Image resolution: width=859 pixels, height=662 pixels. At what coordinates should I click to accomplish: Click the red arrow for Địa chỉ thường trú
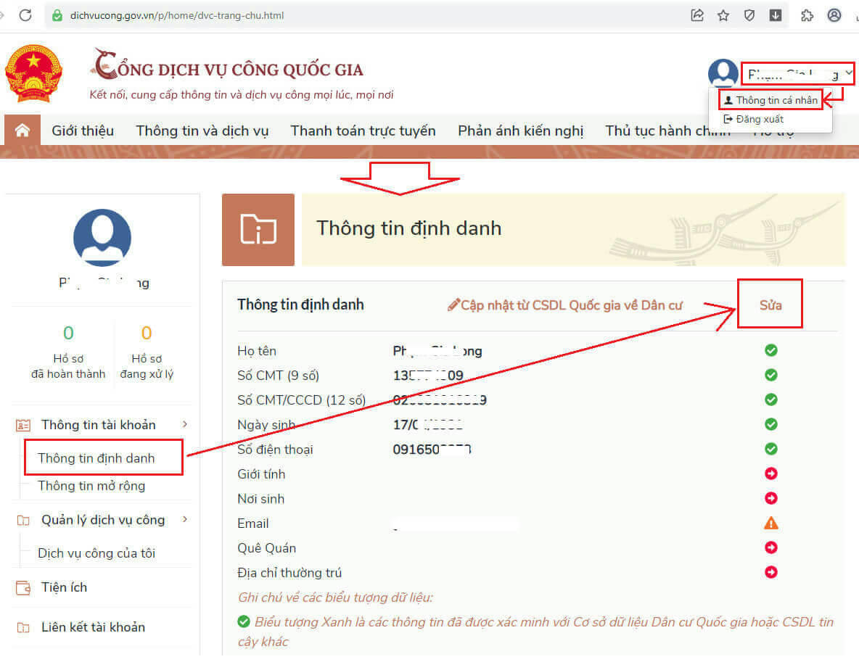pos(770,572)
